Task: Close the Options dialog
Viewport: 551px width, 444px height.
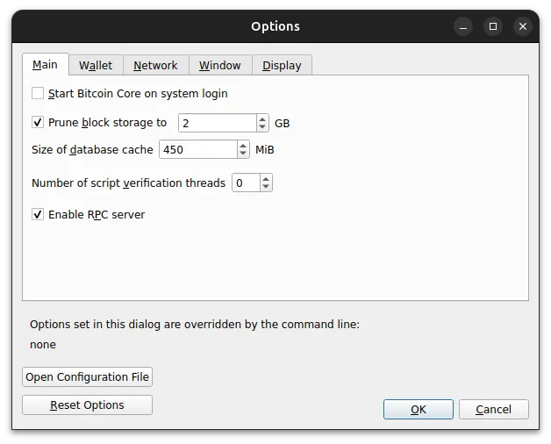Action: pyautogui.click(x=523, y=26)
